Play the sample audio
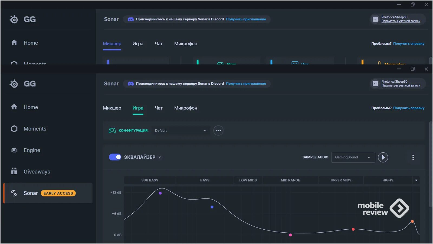The image size is (433, 244). (x=383, y=158)
